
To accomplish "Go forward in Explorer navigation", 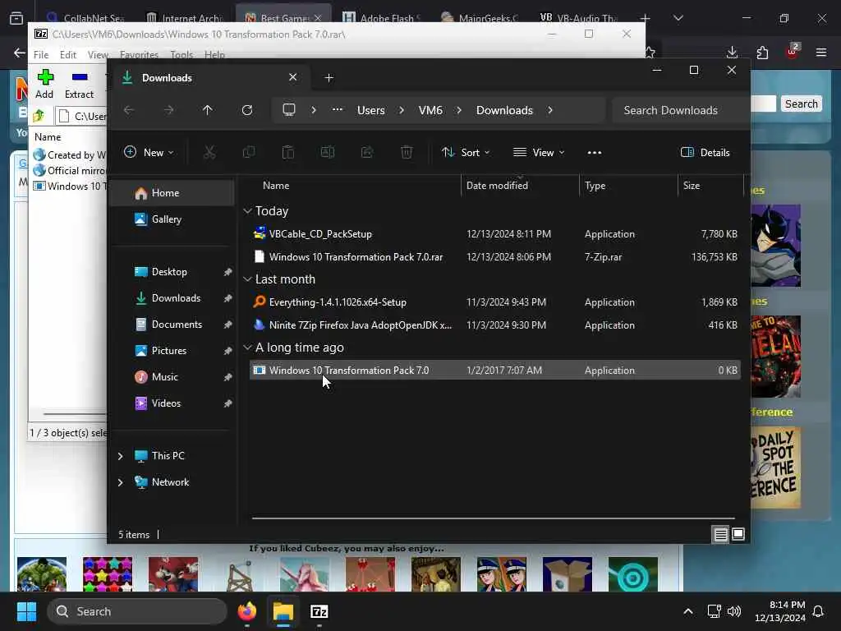I will coord(168,110).
